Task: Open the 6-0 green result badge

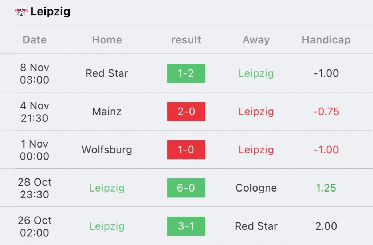Action: (186, 188)
